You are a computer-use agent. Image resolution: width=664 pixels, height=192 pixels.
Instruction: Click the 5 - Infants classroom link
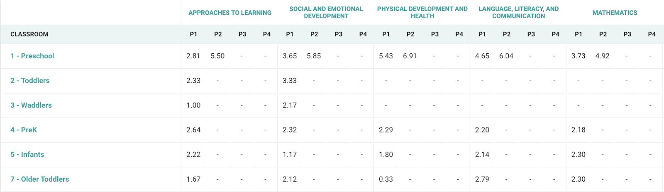(x=27, y=154)
